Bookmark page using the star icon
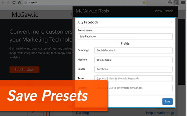Screen dimensions: 187x116 [x=144, y=2]
